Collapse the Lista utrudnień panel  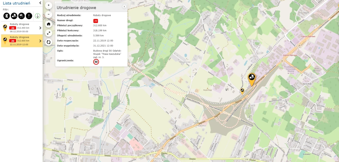point(40,3)
